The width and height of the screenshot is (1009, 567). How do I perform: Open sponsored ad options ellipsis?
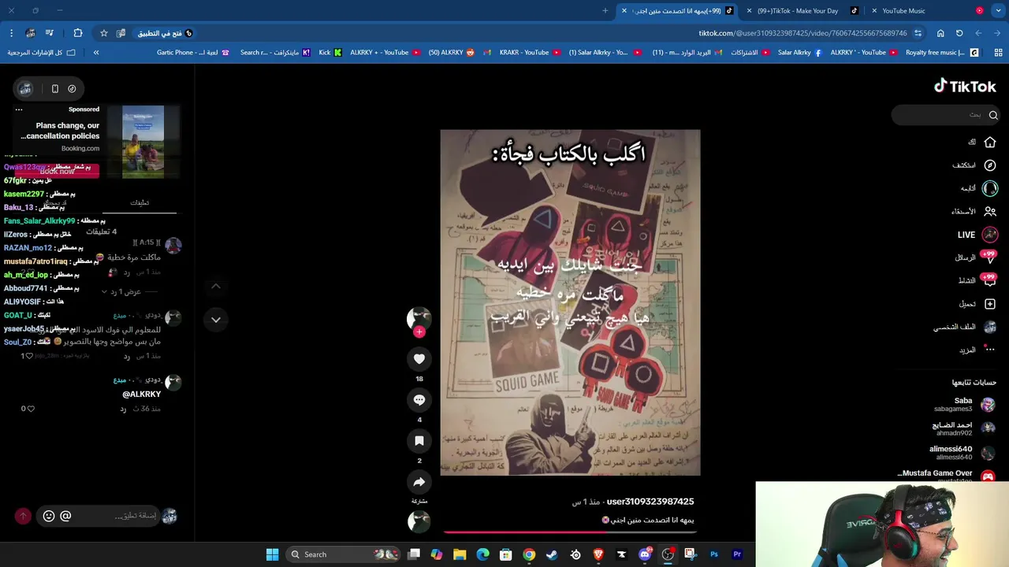19,109
